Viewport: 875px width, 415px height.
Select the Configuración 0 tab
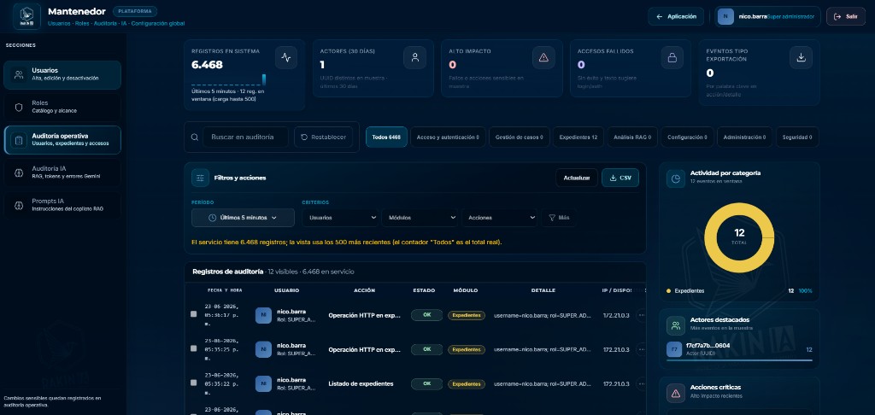(x=688, y=137)
